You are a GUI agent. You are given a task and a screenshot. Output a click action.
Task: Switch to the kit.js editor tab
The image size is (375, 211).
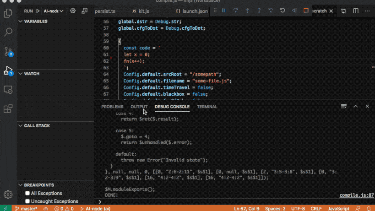click(141, 11)
